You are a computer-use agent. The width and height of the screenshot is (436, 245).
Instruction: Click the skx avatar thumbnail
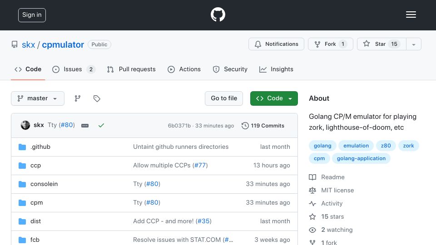[25, 125]
